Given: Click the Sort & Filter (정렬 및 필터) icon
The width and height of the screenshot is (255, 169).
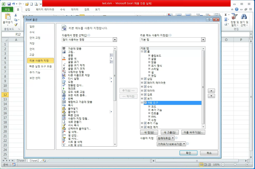Looking at the screenshot, I should tap(234, 16).
